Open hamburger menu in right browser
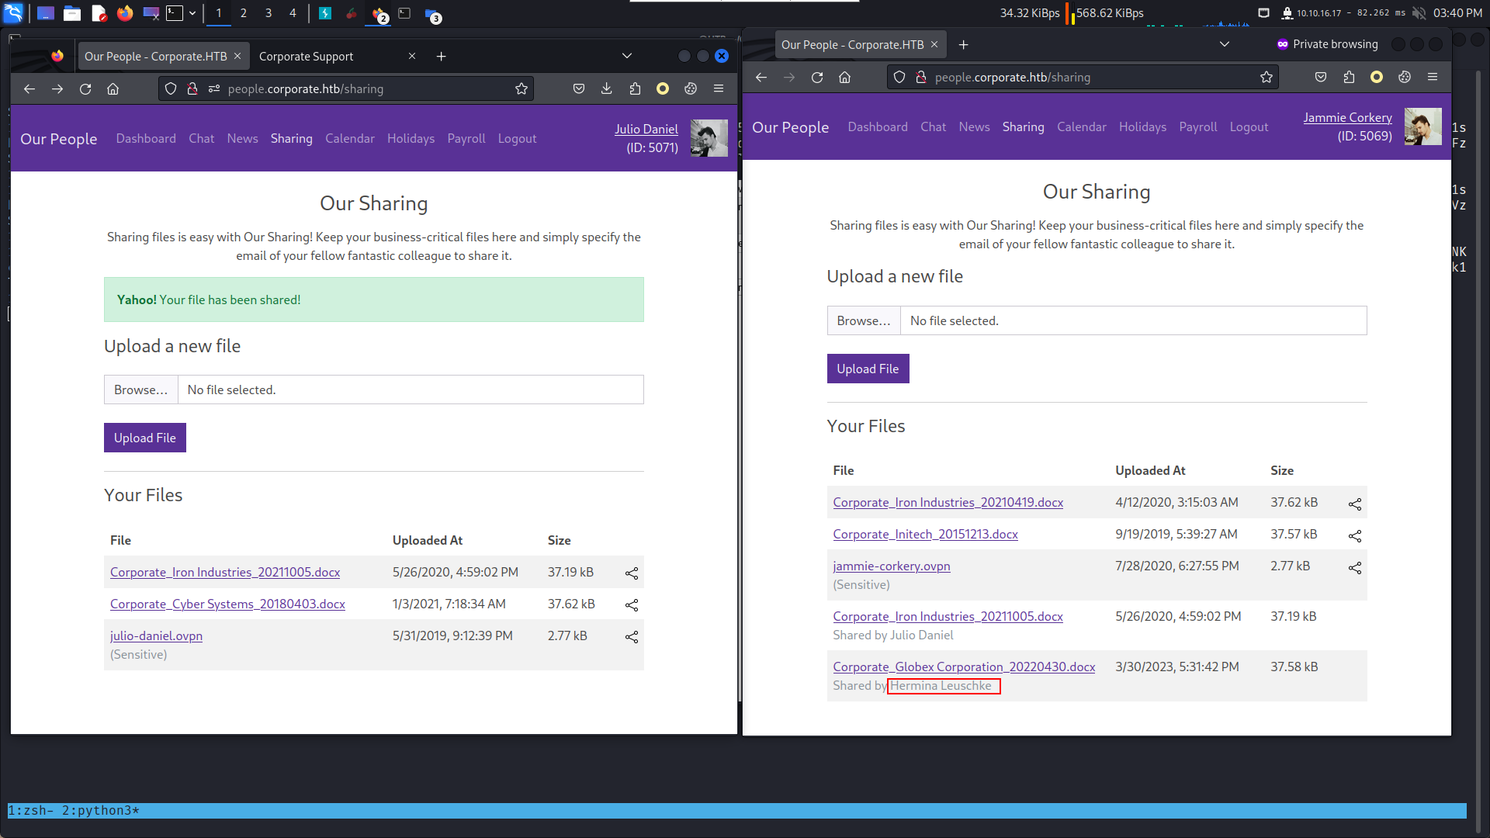This screenshot has width=1490, height=838. tap(1433, 78)
